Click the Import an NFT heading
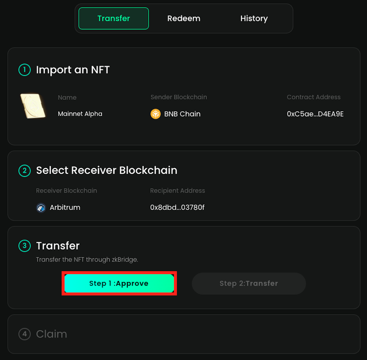The height and width of the screenshot is (360, 367). tap(73, 70)
